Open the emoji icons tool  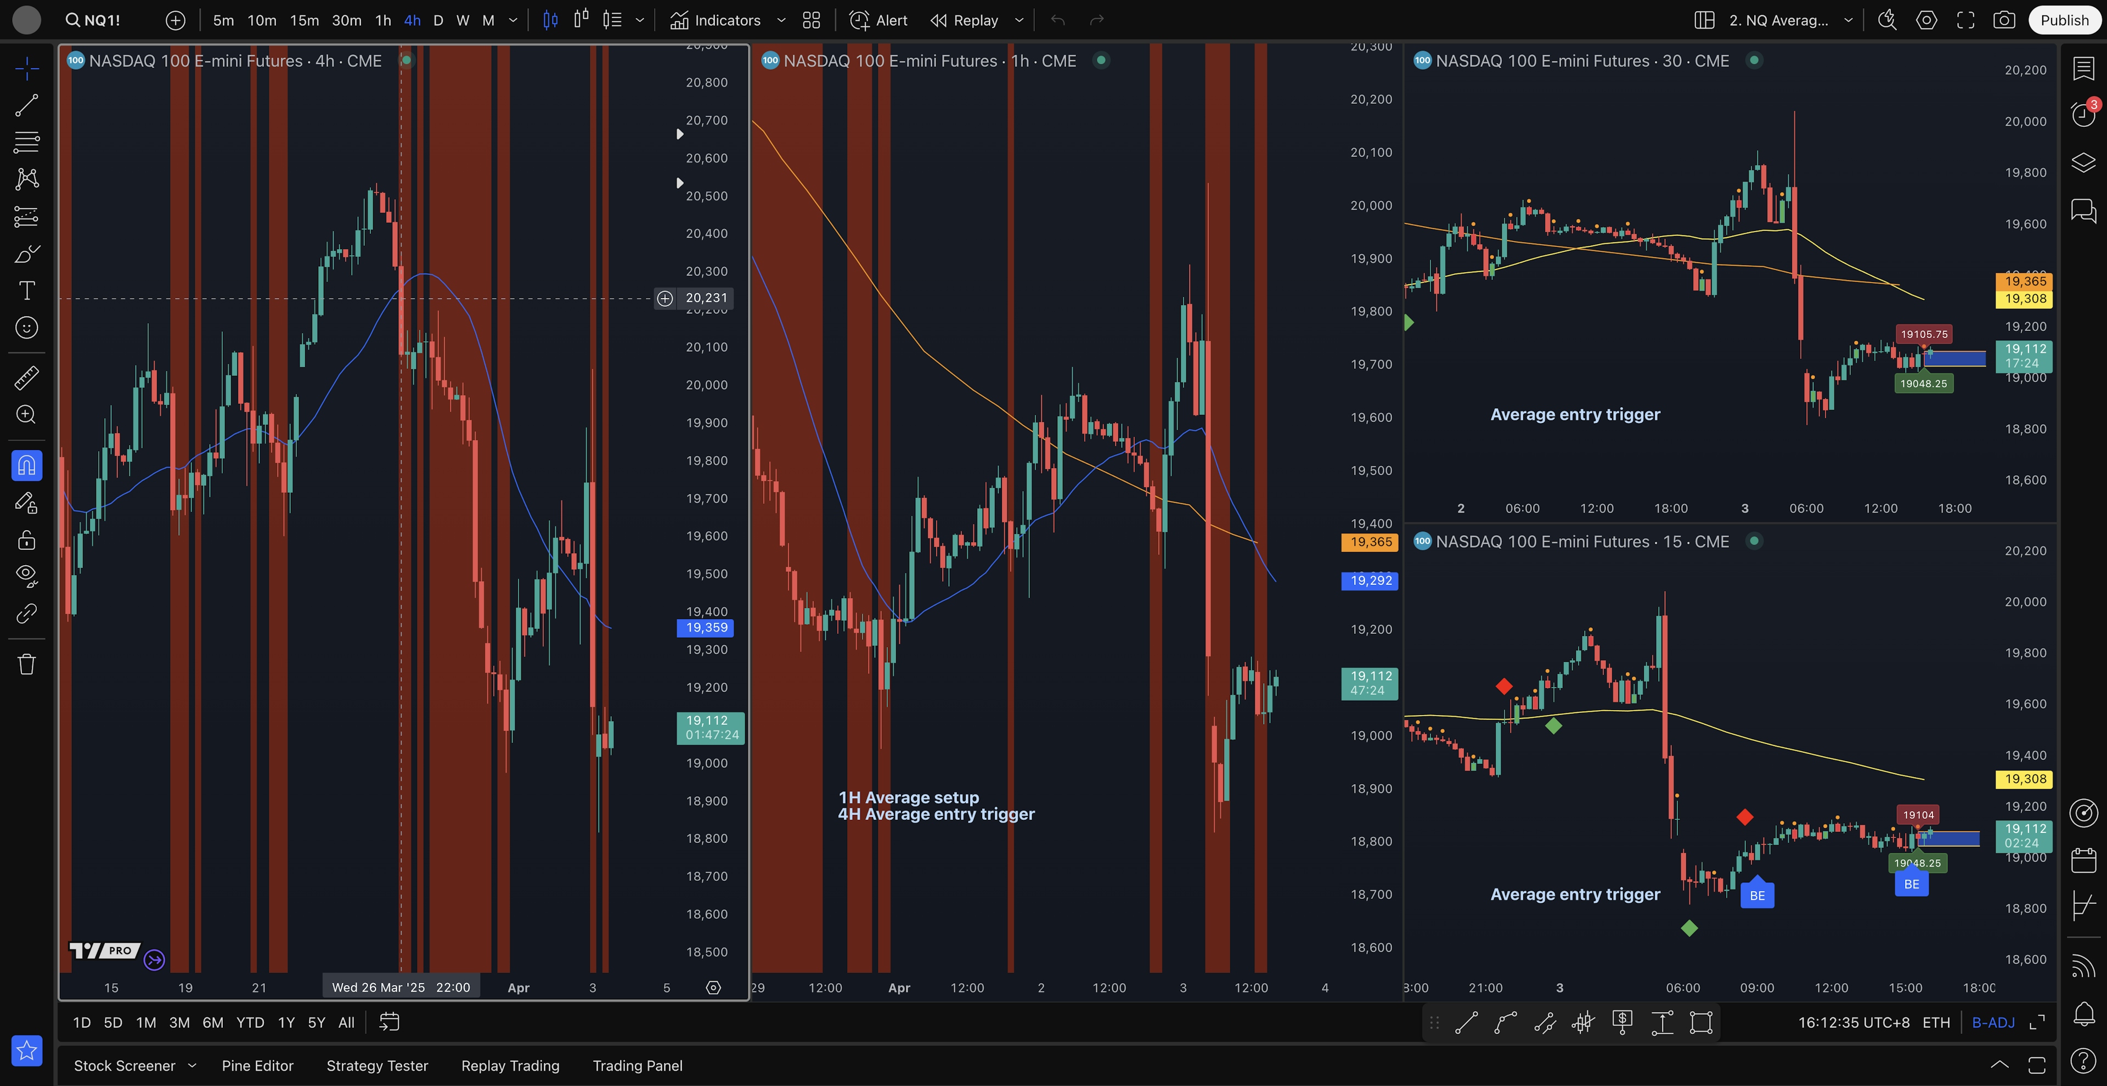[26, 328]
